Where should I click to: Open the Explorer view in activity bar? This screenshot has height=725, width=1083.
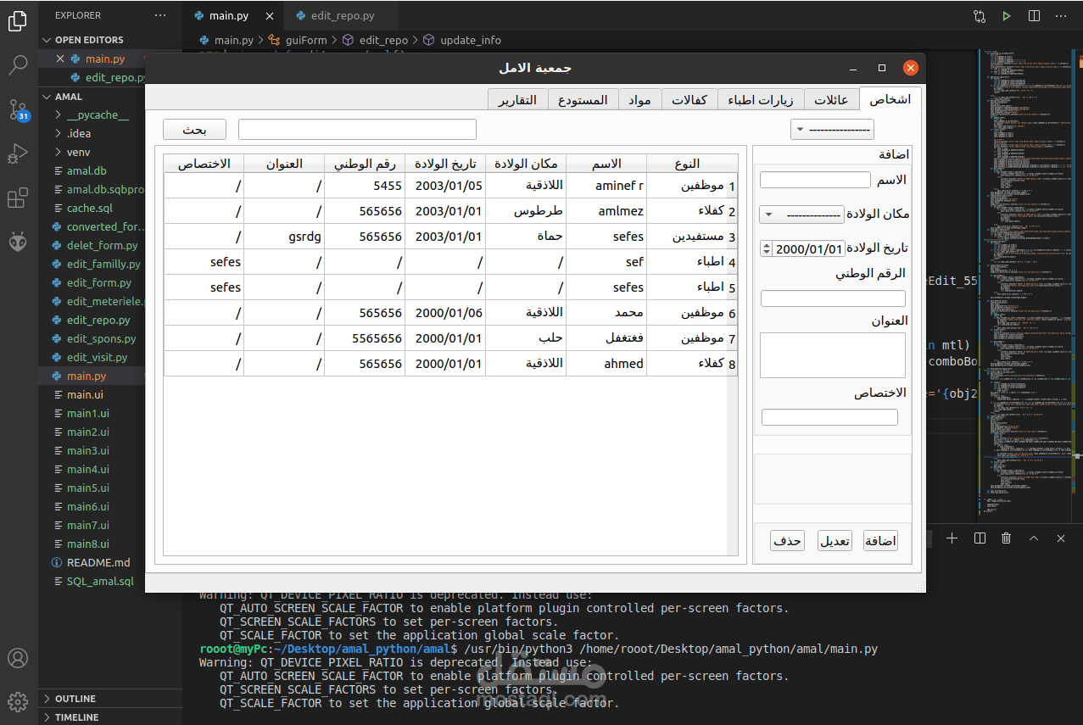click(18, 21)
